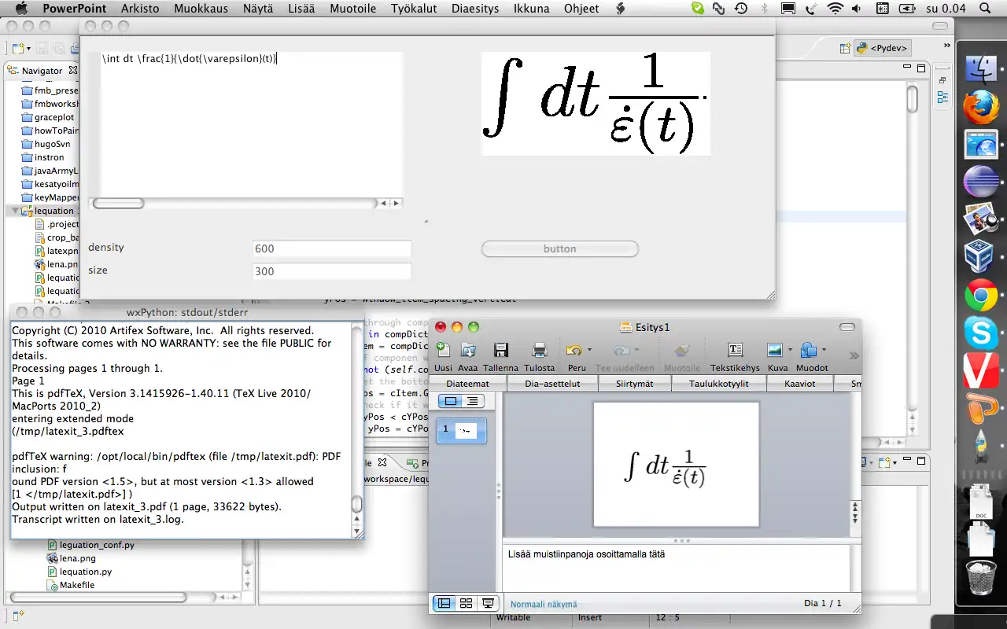Start Slide Show view button in PowerPoint

pyautogui.click(x=488, y=603)
